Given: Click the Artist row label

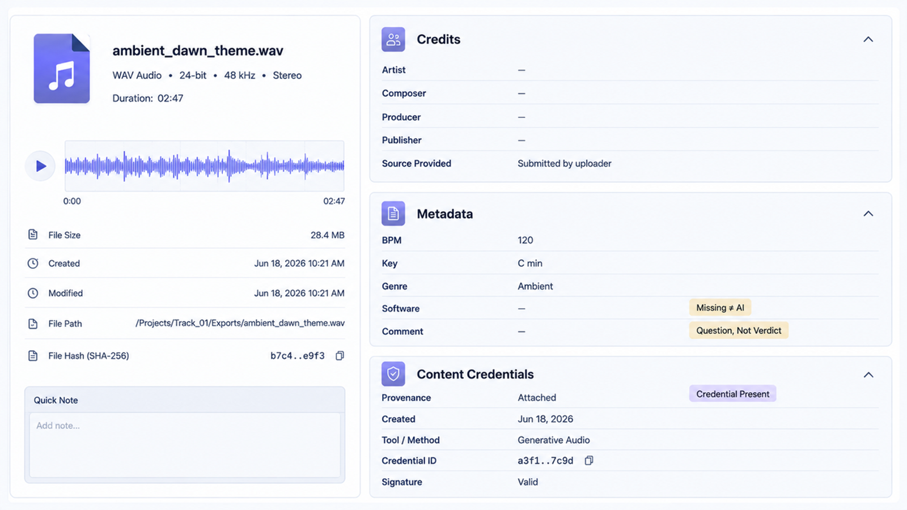Looking at the screenshot, I should click(394, 70).
